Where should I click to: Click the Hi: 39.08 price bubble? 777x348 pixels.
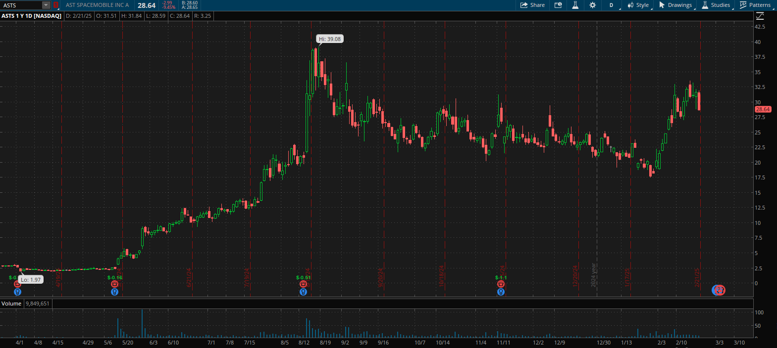click(x=330, y=39)
